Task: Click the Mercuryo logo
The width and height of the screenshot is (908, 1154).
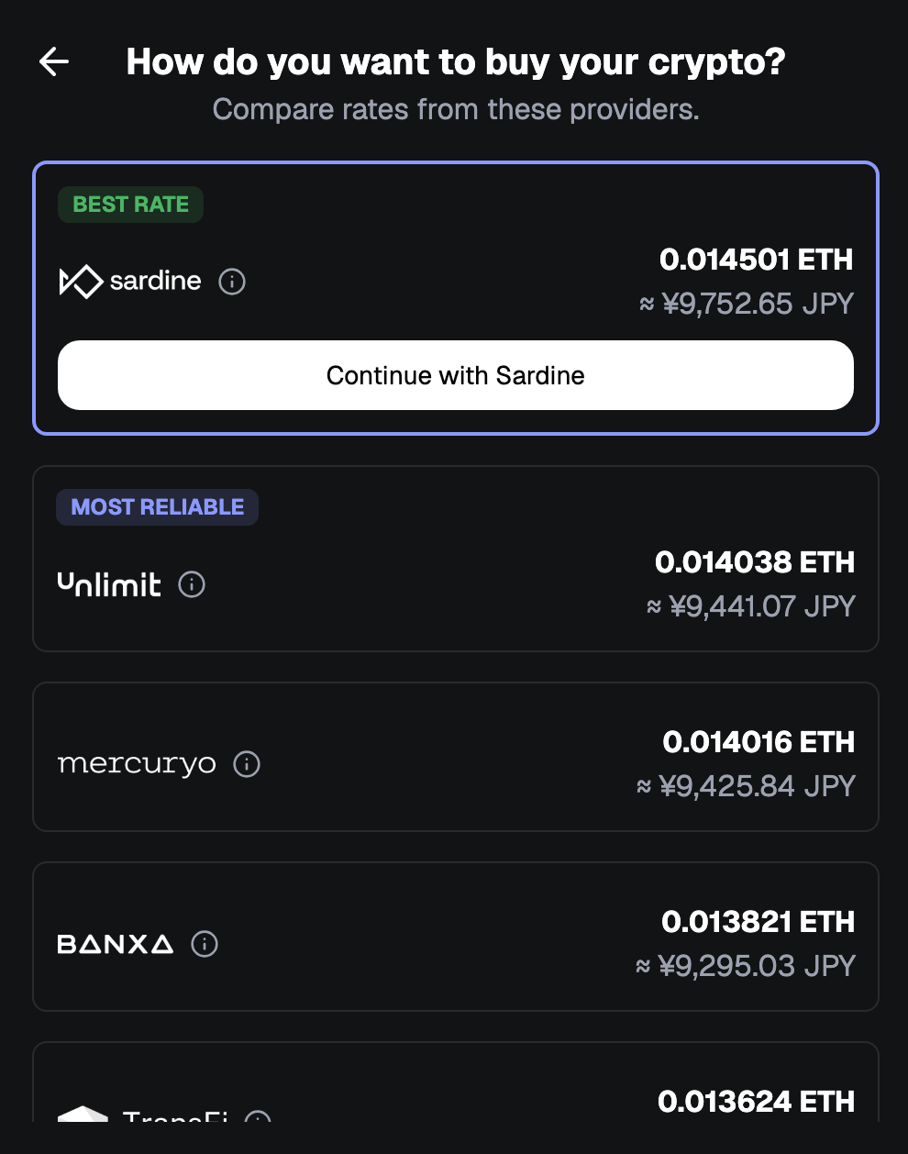Action: [x=137, y=764]
